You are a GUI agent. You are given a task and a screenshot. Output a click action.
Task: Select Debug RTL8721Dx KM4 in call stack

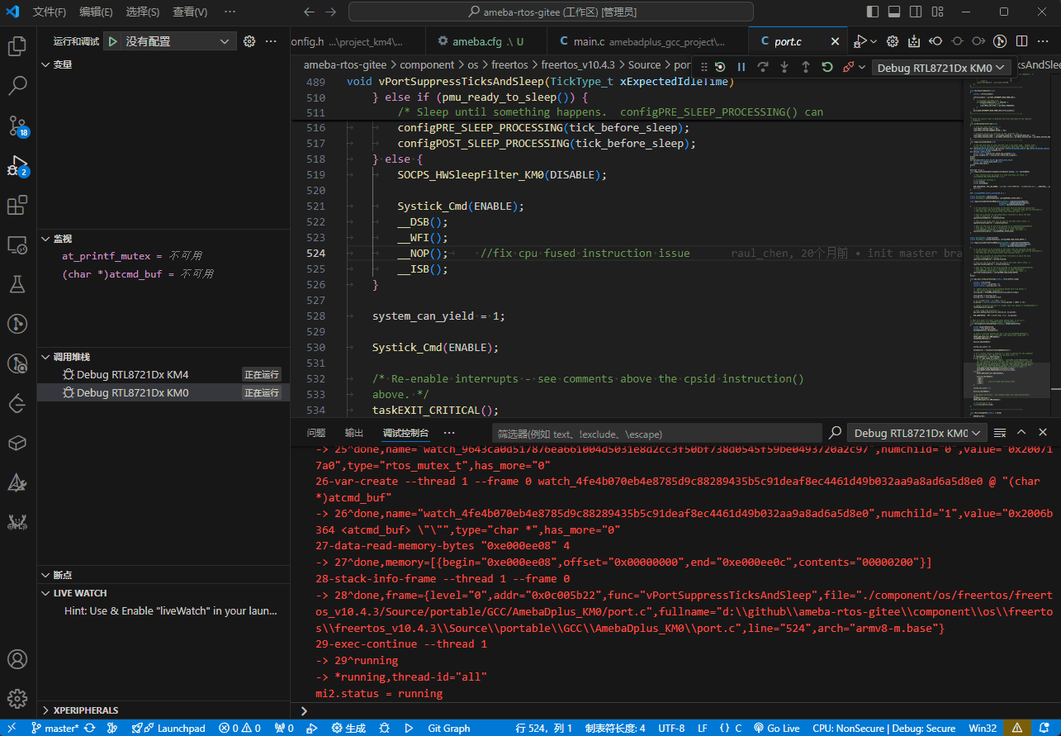[x=132, y=374]
